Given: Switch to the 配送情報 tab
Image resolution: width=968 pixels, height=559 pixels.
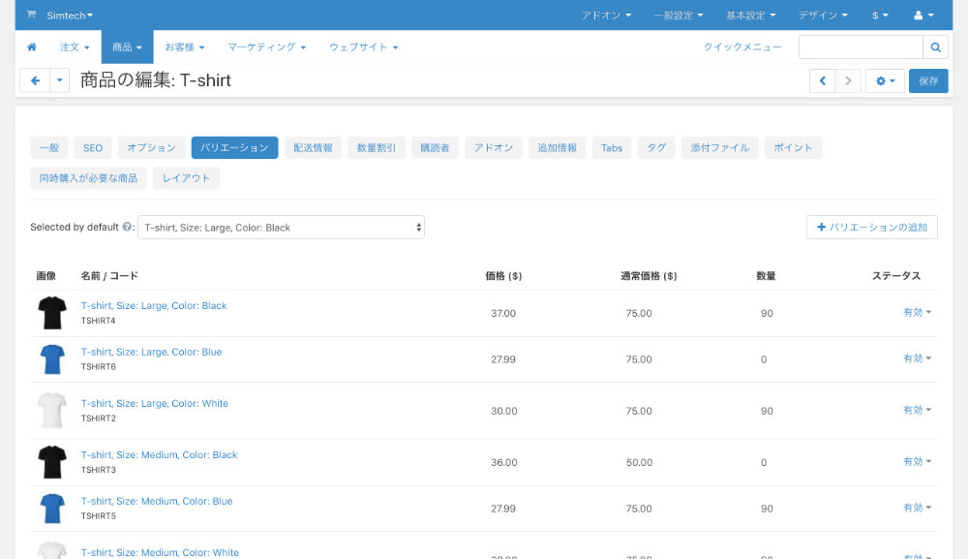Looking at the screenshot, I should click(313, 147).
